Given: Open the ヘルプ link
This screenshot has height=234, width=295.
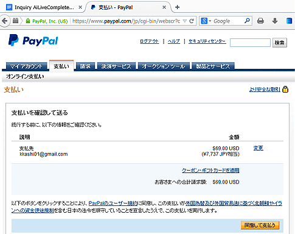Looking at the screenshot, I should [174, 41].
